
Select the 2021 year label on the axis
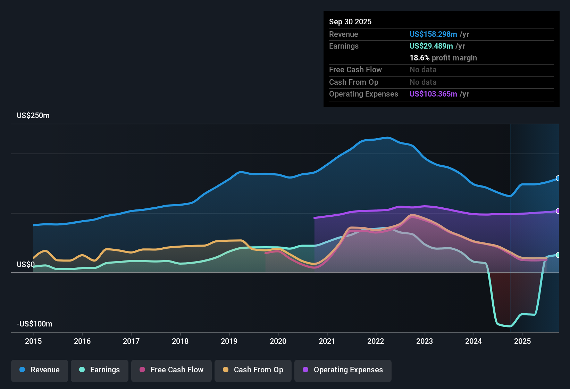point(327,341)
